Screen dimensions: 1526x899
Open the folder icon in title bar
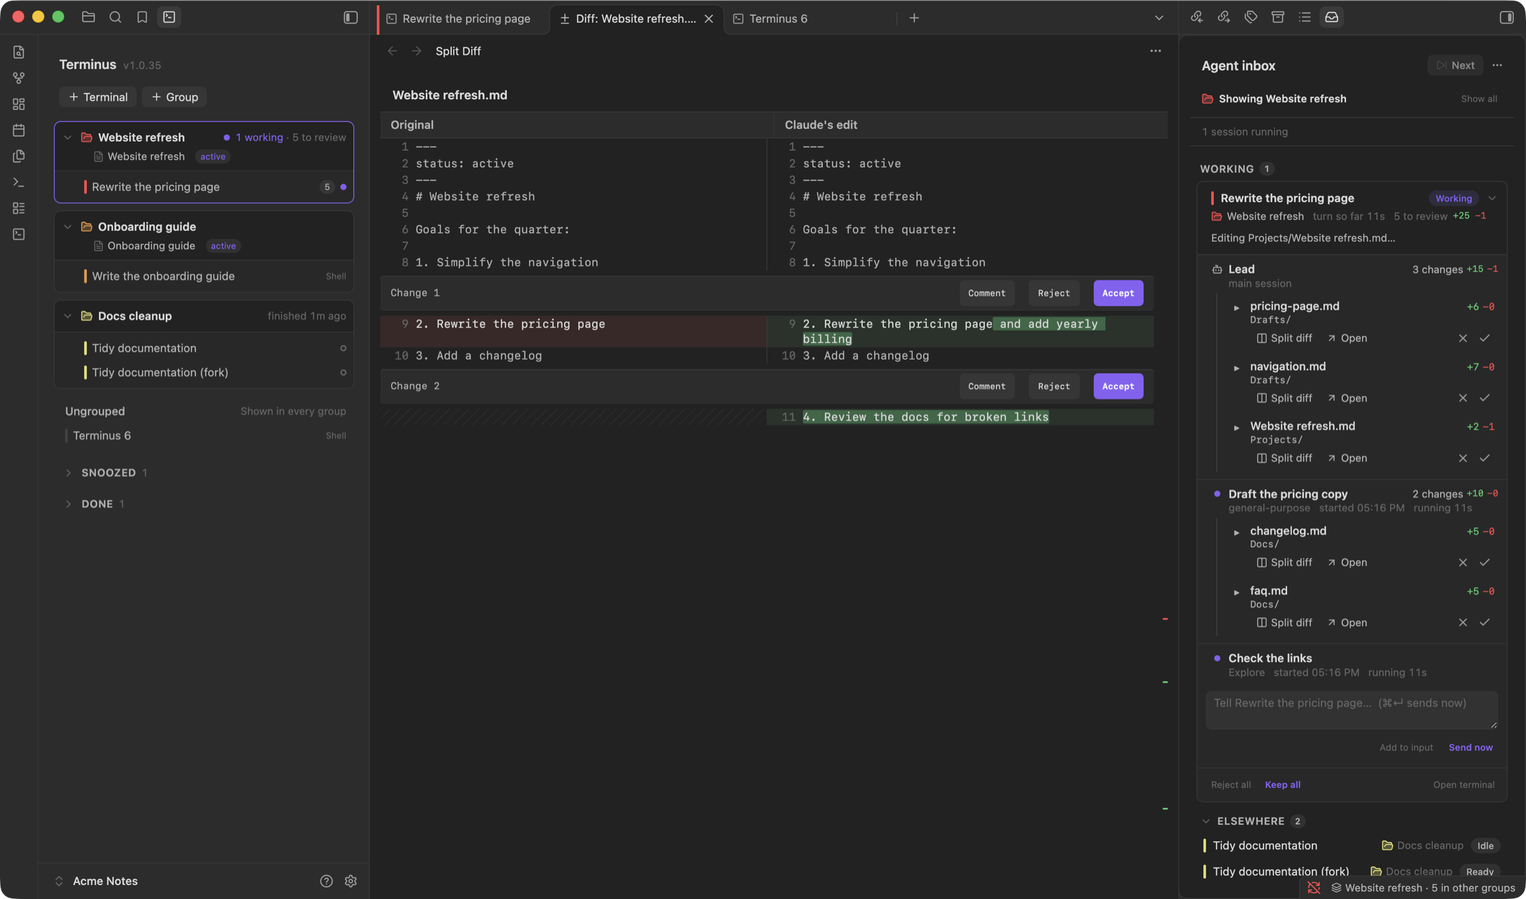click(88, 17)
